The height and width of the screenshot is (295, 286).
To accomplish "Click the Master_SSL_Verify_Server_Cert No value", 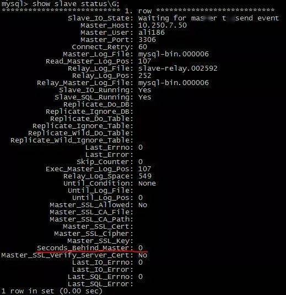I will point(143,255).
